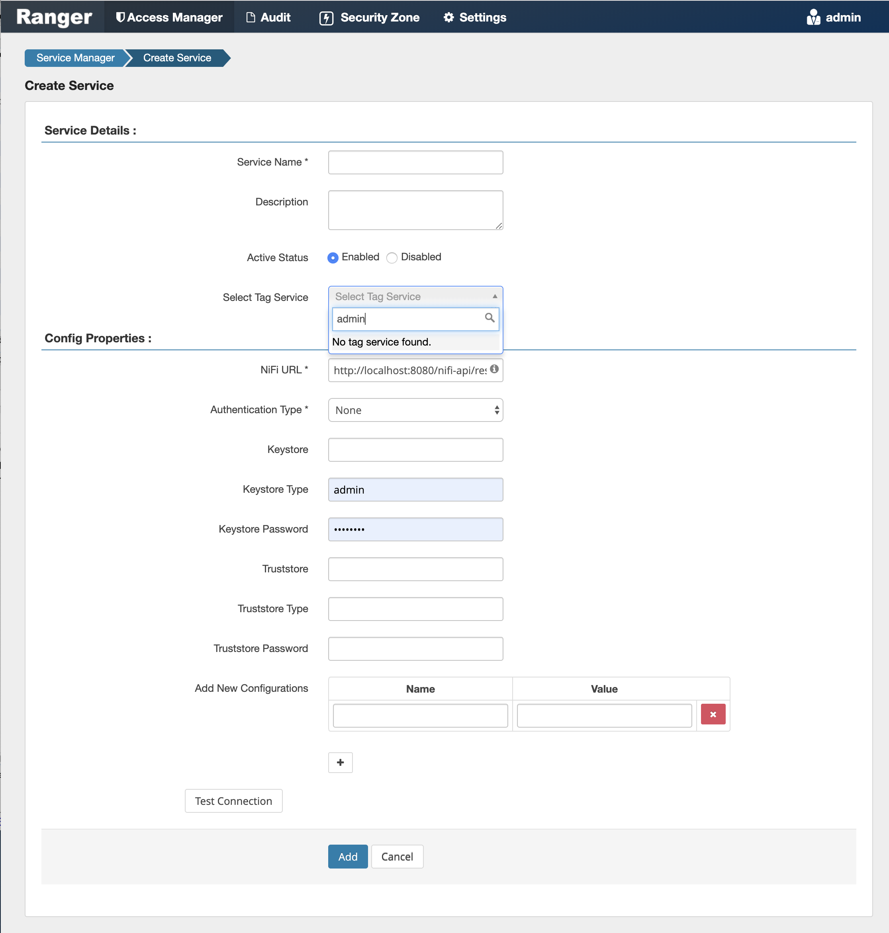The height and width of the screenshot is (933, 889).
Task: Collapse the Select Tag Service list
Action: click(x=494, y=296)
